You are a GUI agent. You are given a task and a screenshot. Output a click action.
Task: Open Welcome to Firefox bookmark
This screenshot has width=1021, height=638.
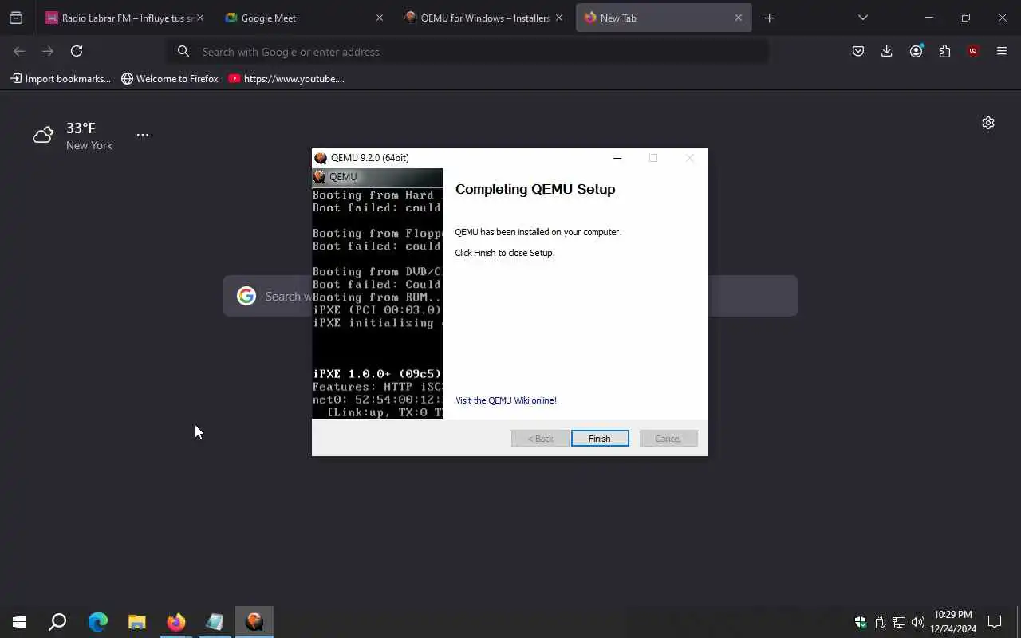pyautogui.click(x=169, y=79)
